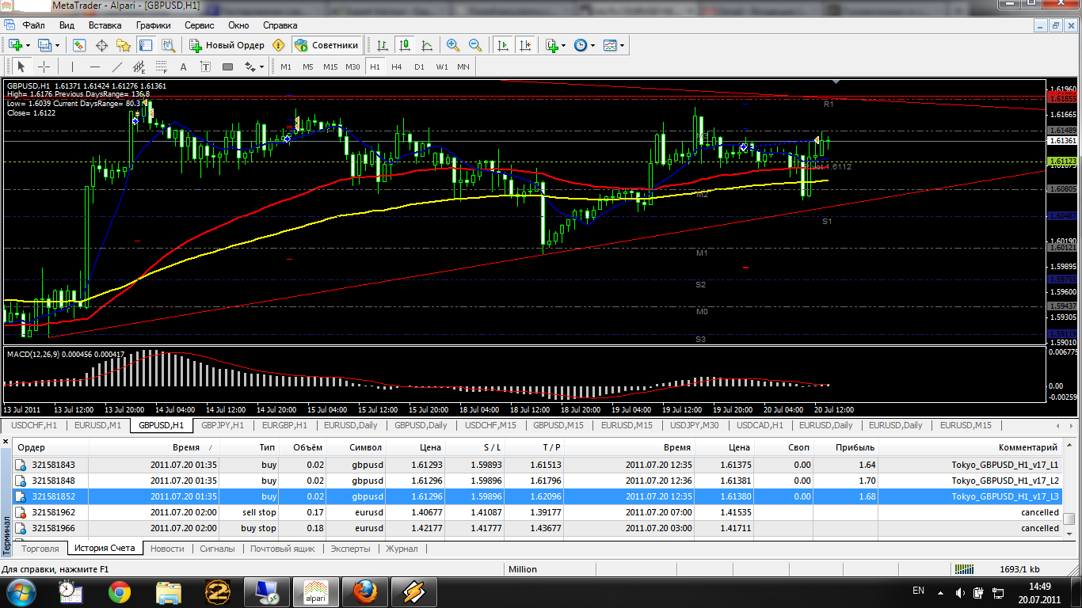Viewport: 1082px width, 608px height.
Task: Select the trendline drawing tool
Action: (117, 66)
